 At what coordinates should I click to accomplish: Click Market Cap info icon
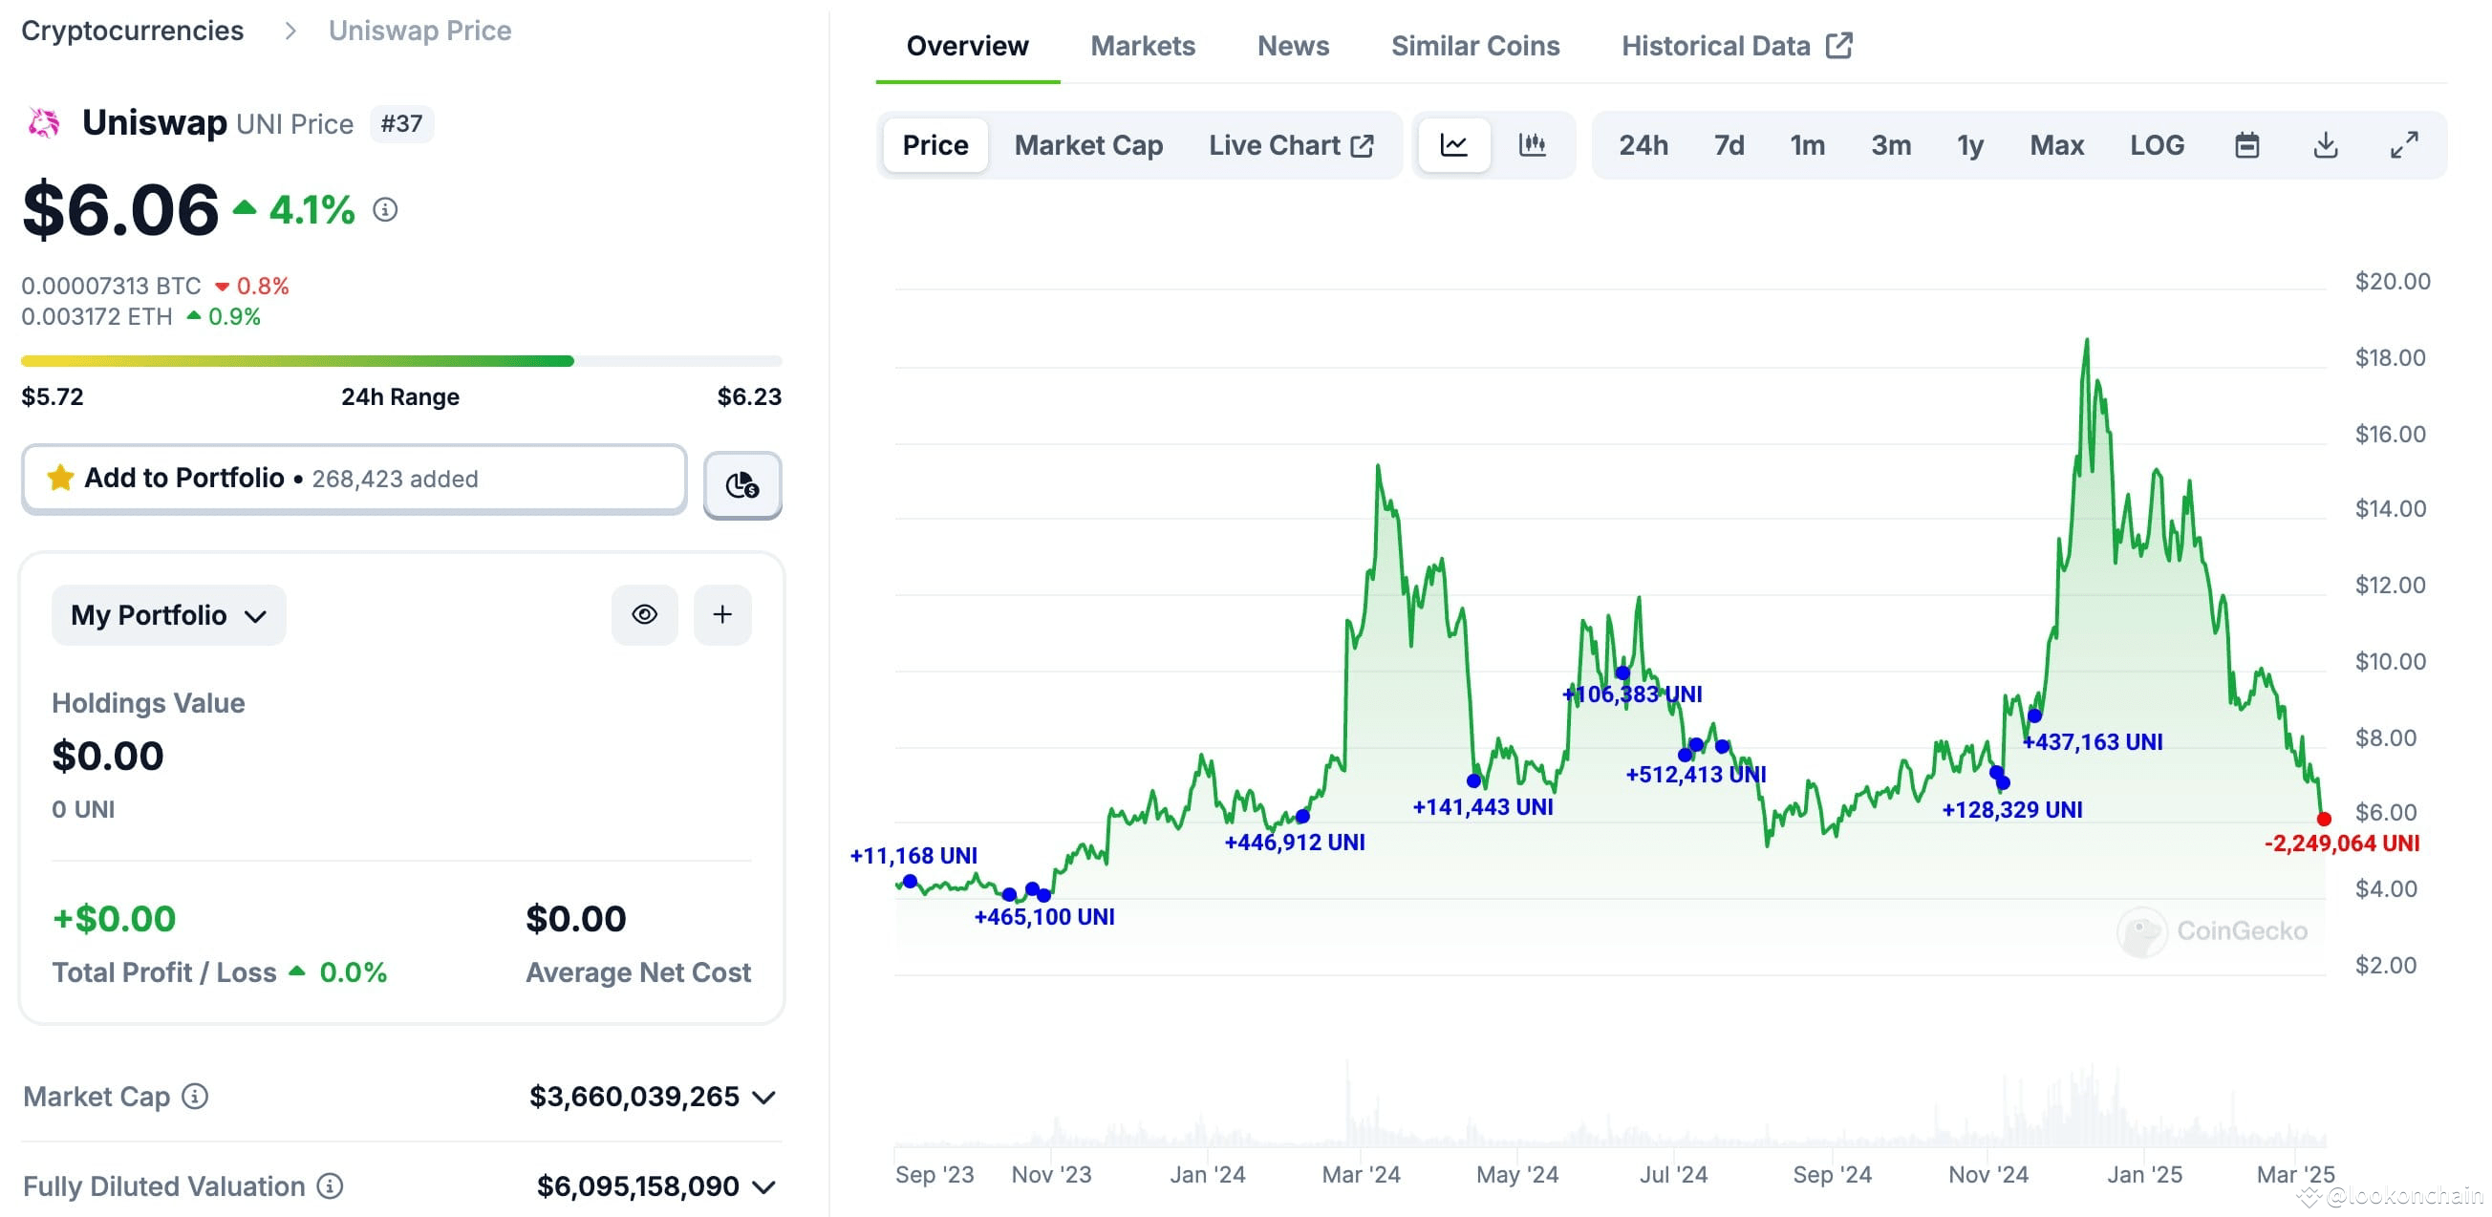196,1096
